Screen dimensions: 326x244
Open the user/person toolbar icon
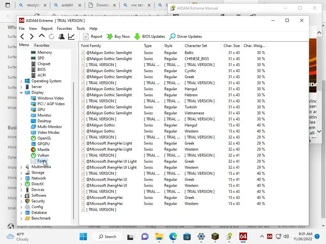(61, 37)
